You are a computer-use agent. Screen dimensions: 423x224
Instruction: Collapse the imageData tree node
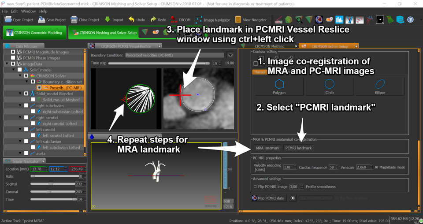tap(7, 64)
